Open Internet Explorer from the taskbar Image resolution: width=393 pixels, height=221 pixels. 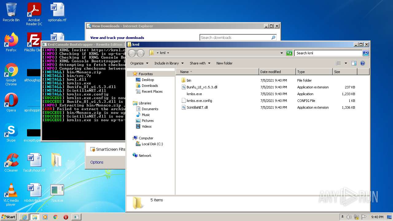point(24,217)
